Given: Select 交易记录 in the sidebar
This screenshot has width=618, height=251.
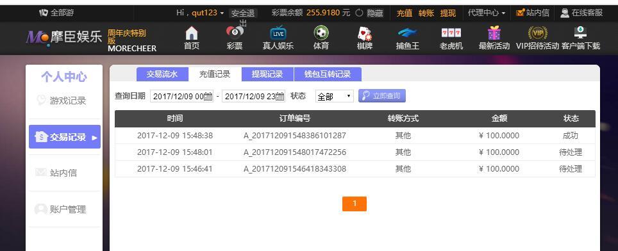Looking at the screenshot, I should coord(65,137).
